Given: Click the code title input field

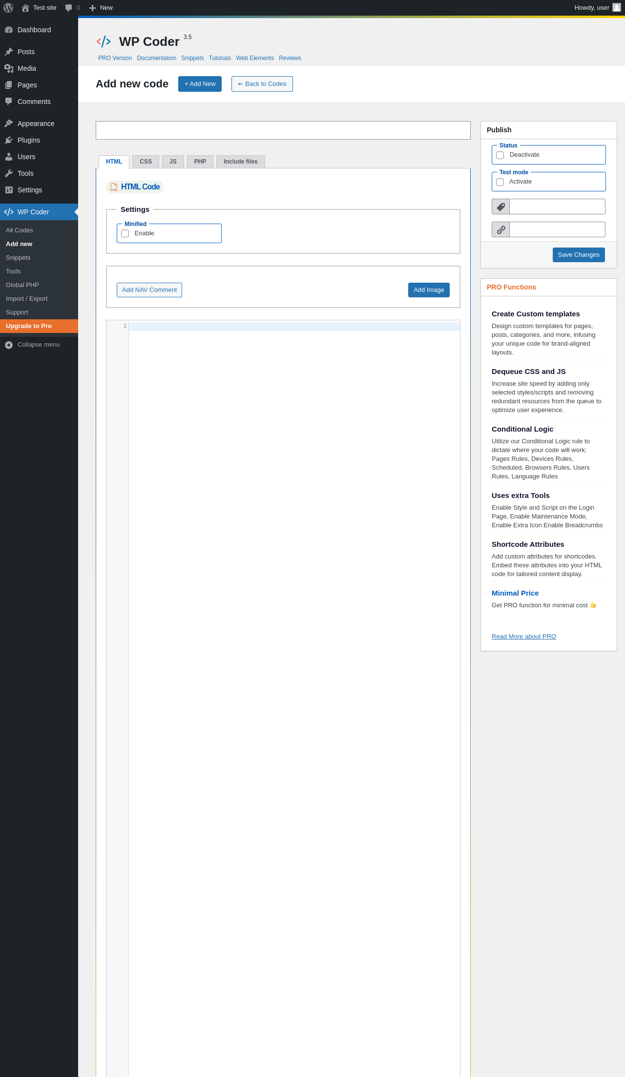Looking at the screenshot, I should 283,130.
